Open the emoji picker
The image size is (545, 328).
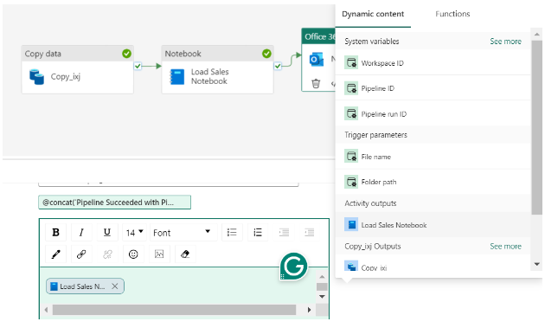(x=133, y=254)
